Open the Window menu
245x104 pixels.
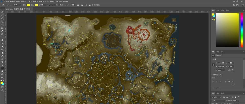(x=59, y=1)
